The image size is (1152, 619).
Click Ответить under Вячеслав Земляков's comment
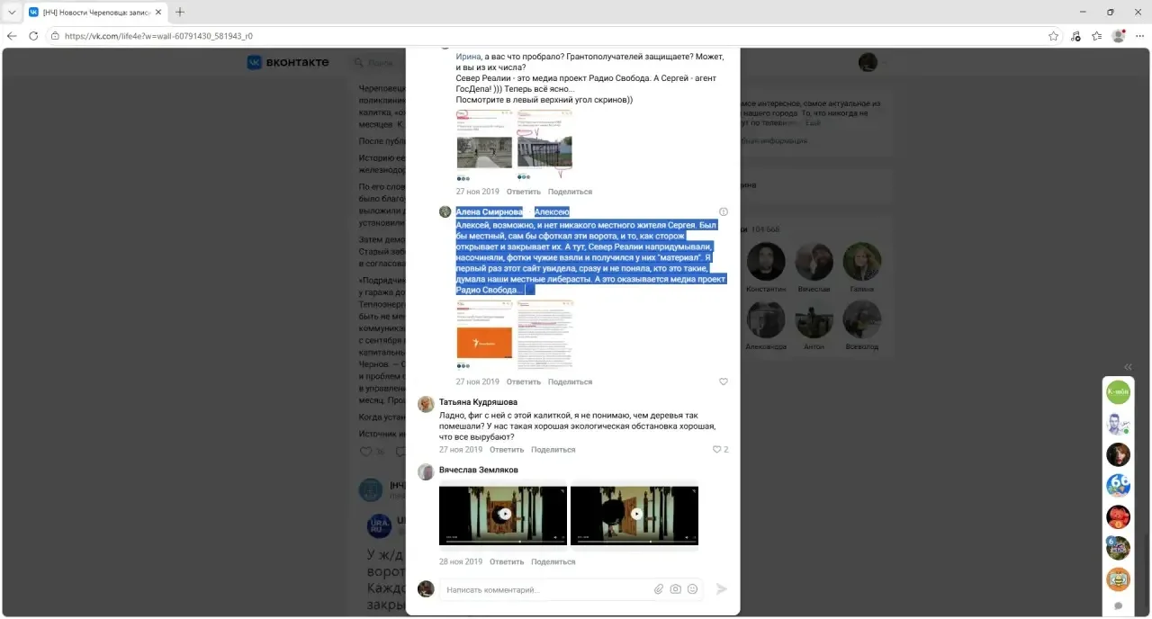point(507,561)
